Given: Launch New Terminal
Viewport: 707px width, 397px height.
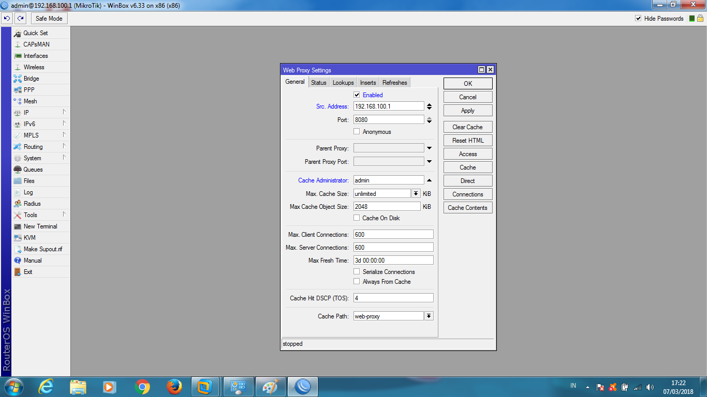Looking at the screenshot, I should [41, 226].
